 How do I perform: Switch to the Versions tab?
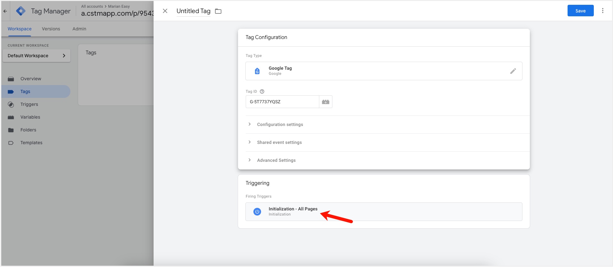coord(51,29)
